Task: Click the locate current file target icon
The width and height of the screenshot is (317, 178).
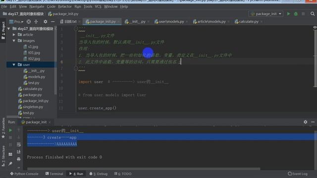Action: [x=29, y=22]
